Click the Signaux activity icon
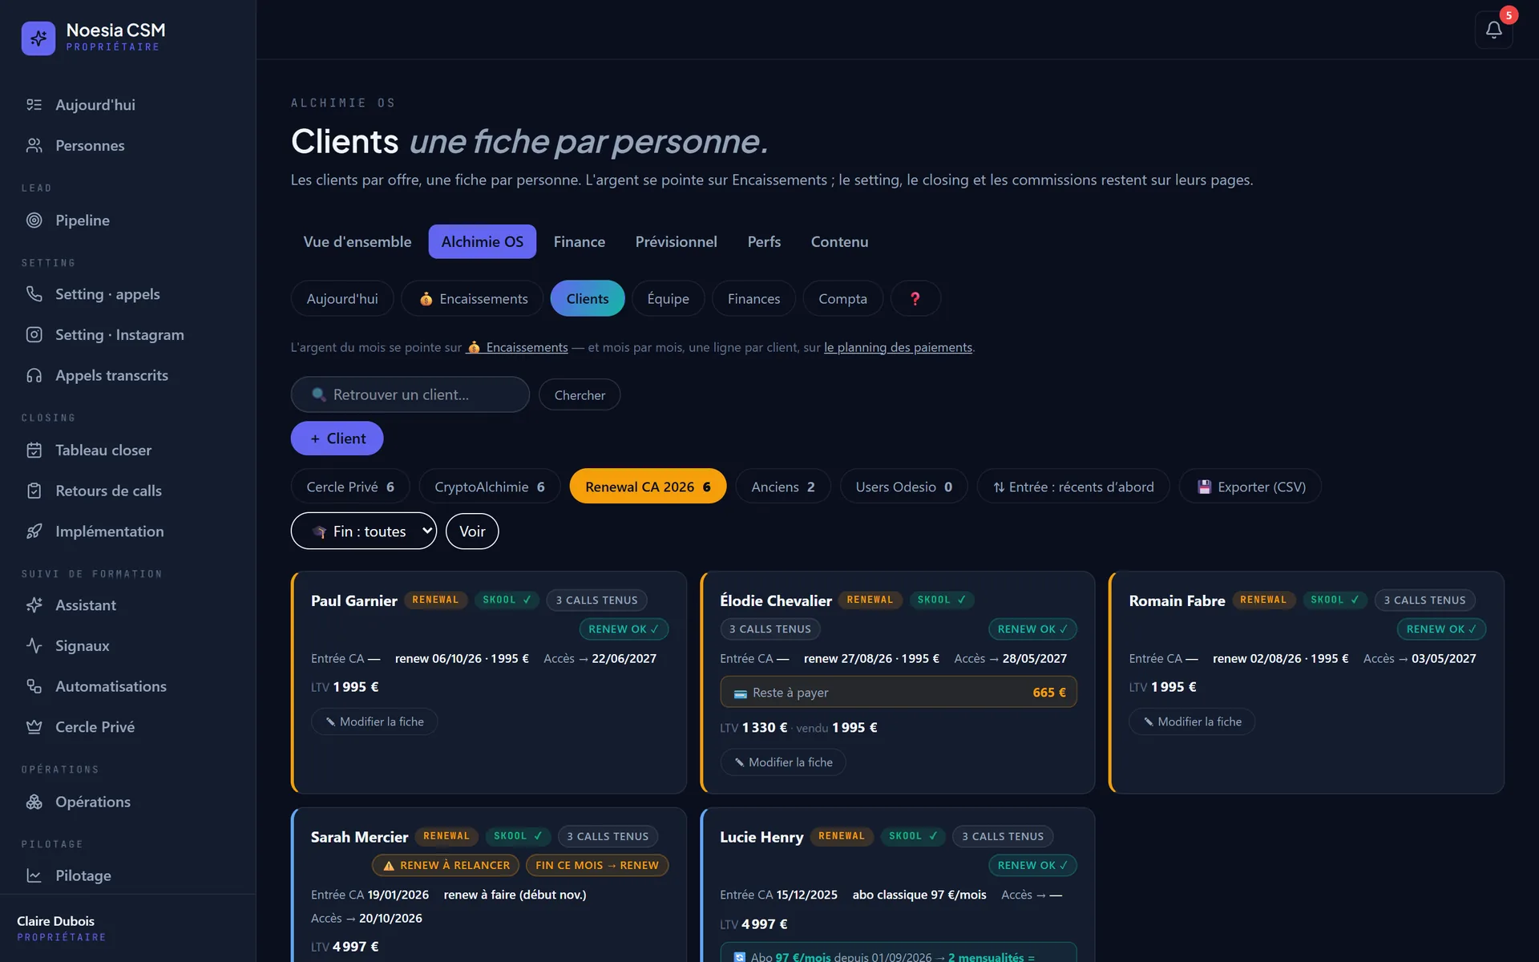Screen dimensions: 1539x962 pyautogui.click(x=34, y=646)
